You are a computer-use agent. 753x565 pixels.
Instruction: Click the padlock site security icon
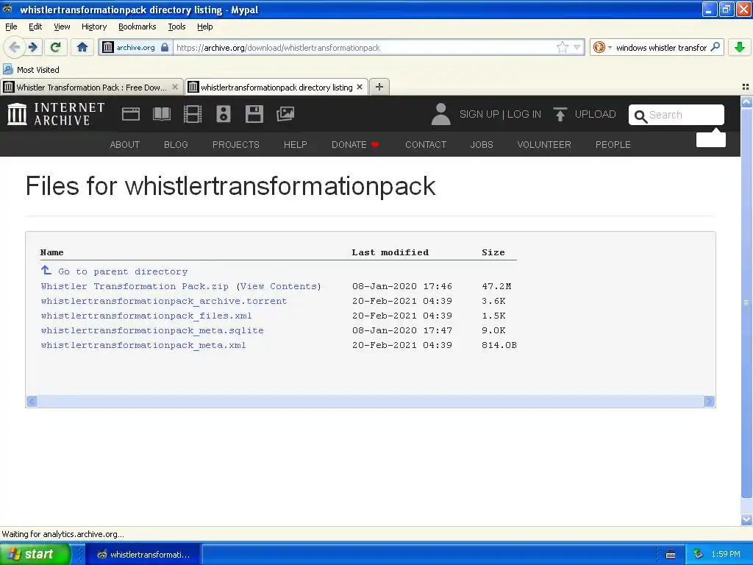tap(165, 47)
